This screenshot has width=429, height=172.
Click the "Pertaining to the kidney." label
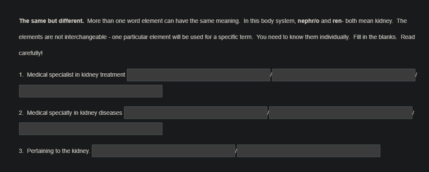58,151
